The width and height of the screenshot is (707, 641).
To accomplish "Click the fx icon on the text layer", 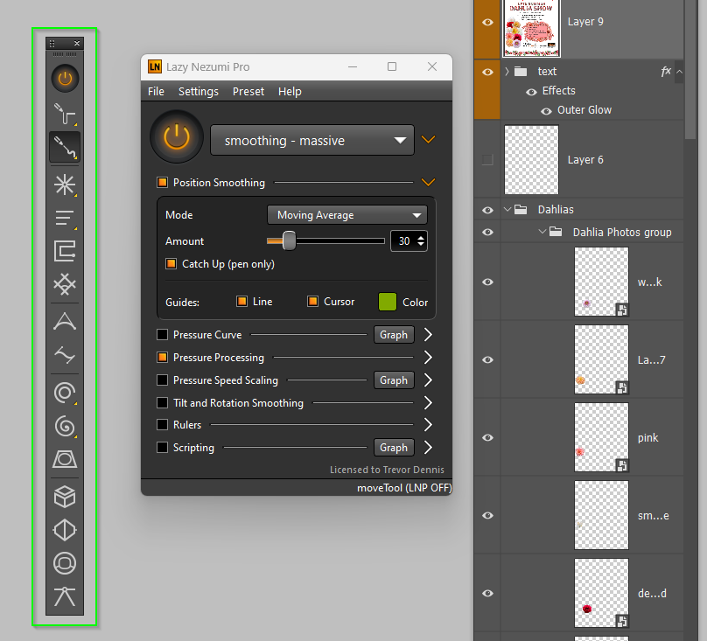I will (665, 71).
